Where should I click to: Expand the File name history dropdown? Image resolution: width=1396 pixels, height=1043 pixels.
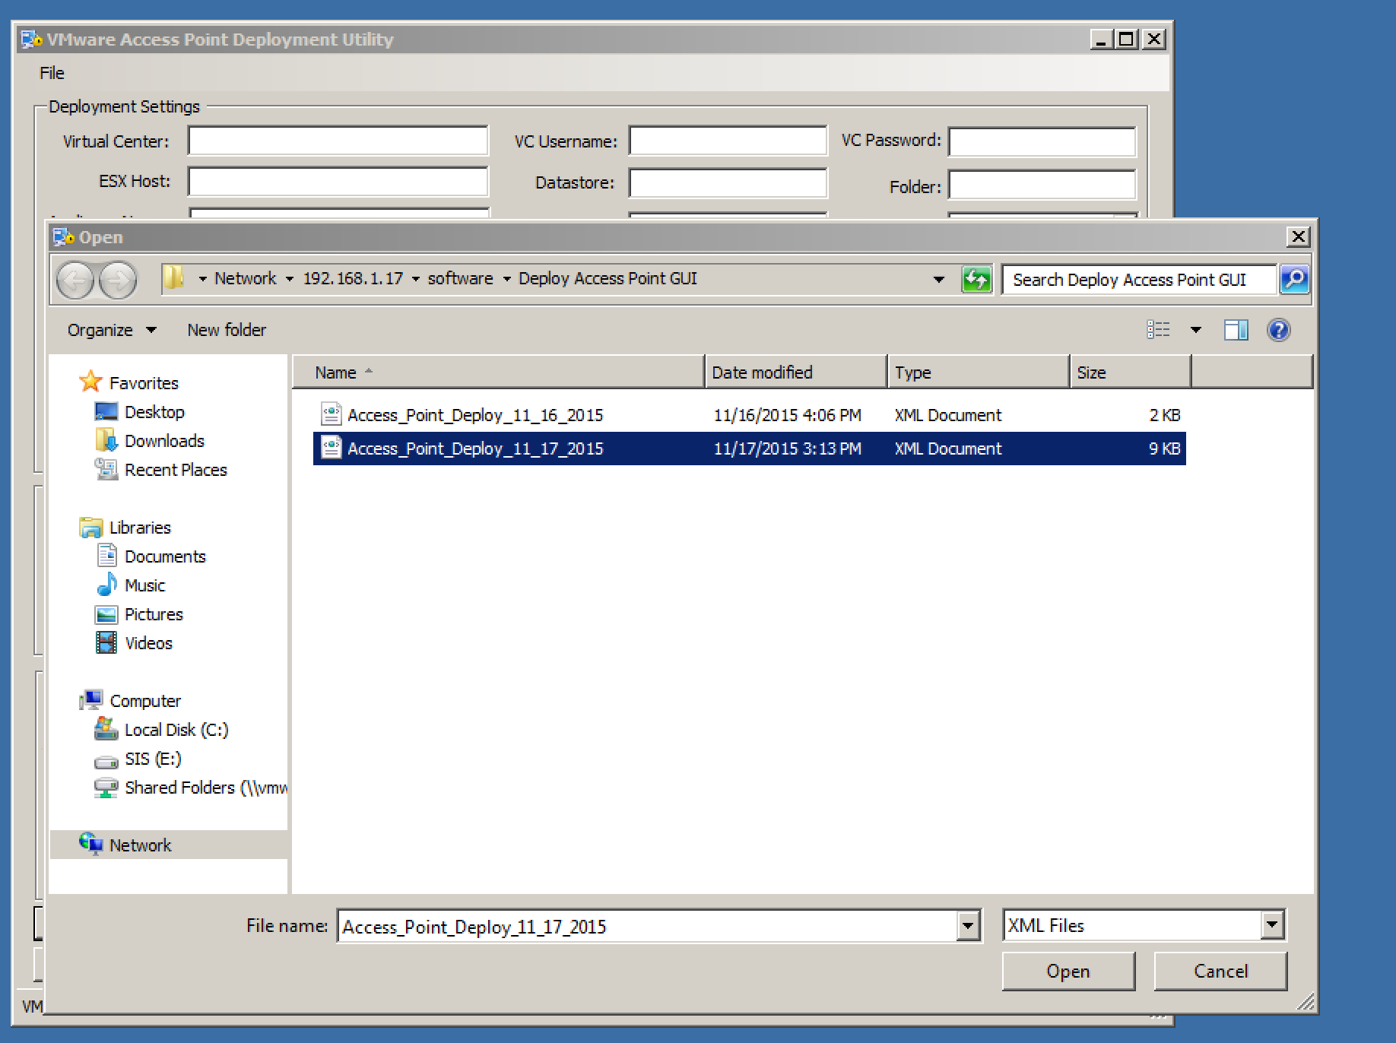point(967,926)
